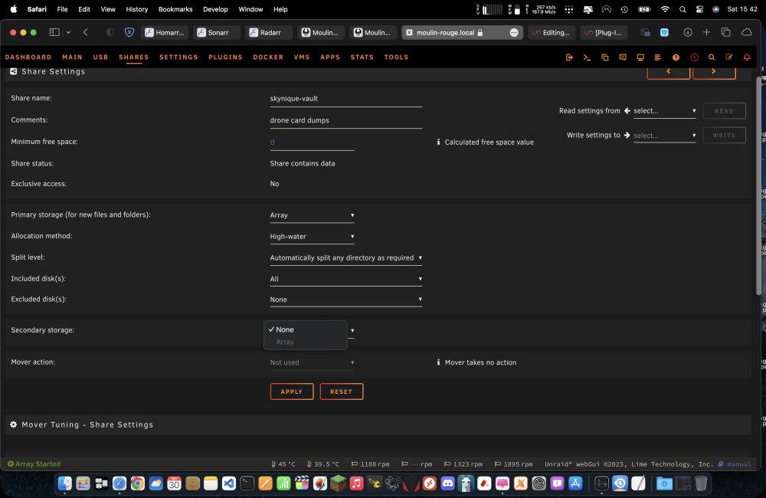Open the file manager copy icon
Screen dimensions: 766x498
point(605,57)
